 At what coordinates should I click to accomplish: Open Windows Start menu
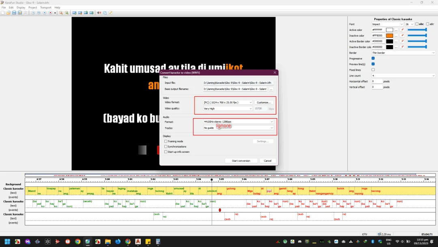click(7, 241)
